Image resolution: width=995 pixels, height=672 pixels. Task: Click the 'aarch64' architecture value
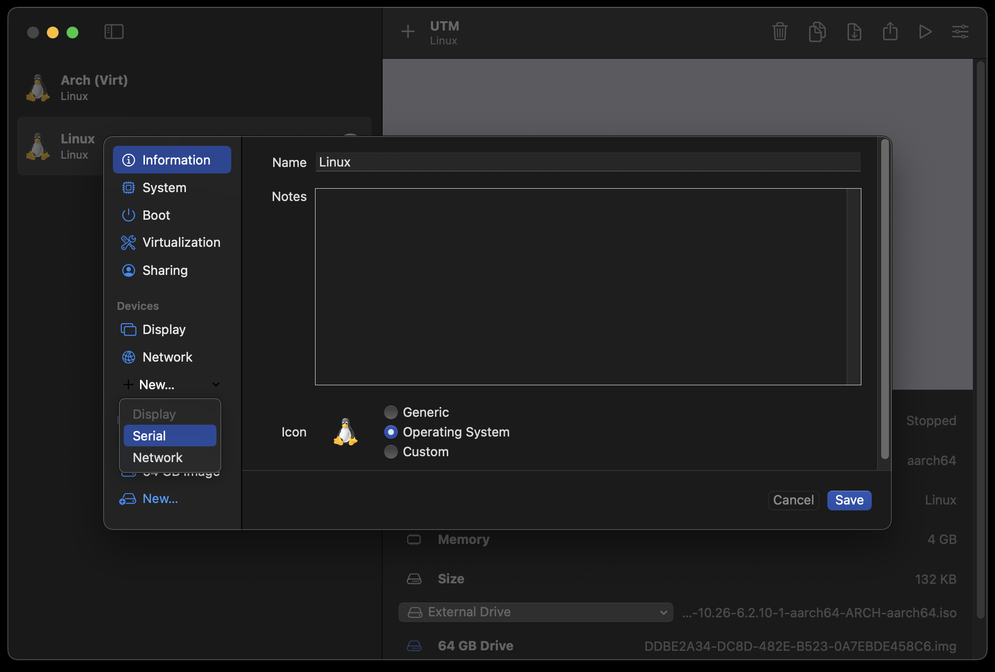(x=931, y=460)
